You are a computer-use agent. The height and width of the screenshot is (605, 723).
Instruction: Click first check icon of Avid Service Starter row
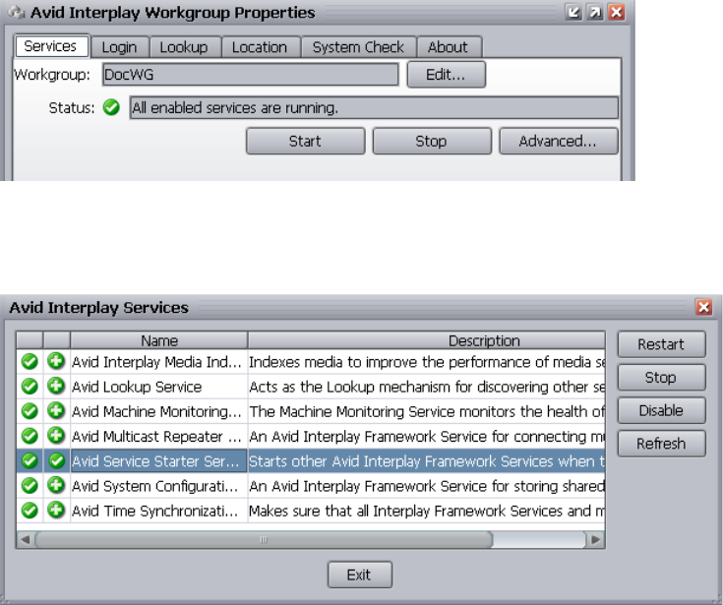(30, 460)
